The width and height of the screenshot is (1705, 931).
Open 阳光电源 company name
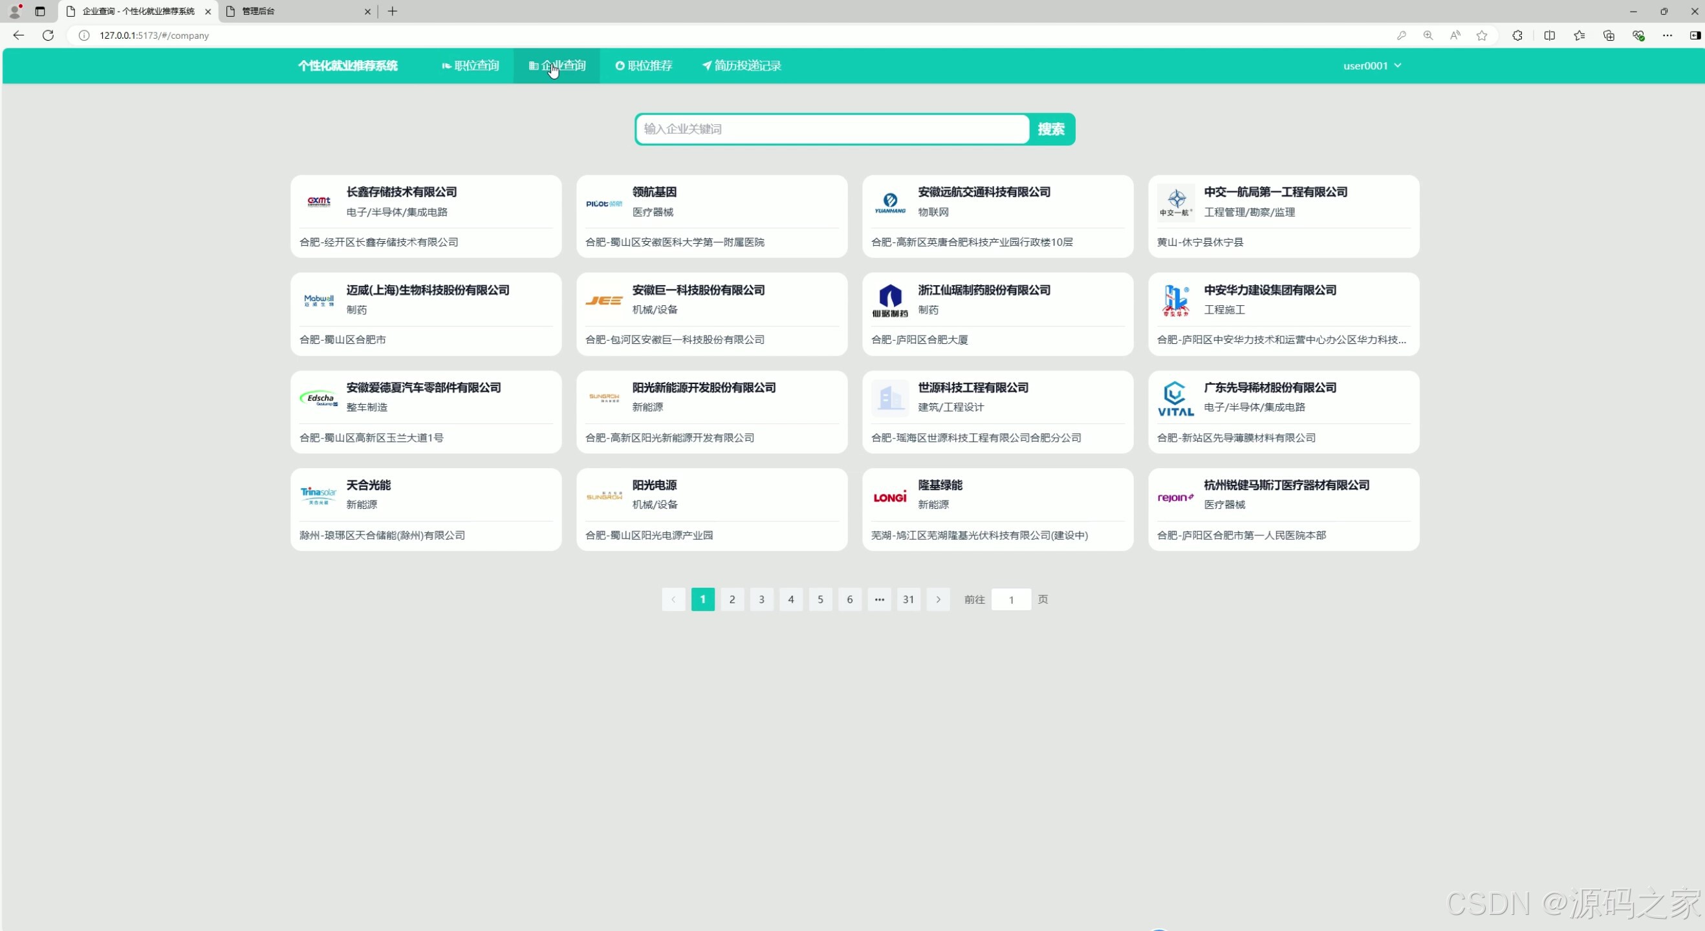(x=655, y=485)
